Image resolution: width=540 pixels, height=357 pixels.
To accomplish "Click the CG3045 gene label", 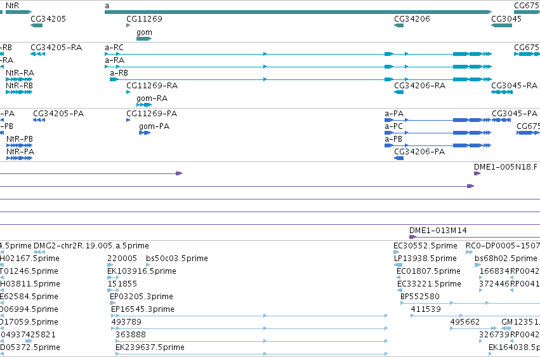I will click(506, 18).
